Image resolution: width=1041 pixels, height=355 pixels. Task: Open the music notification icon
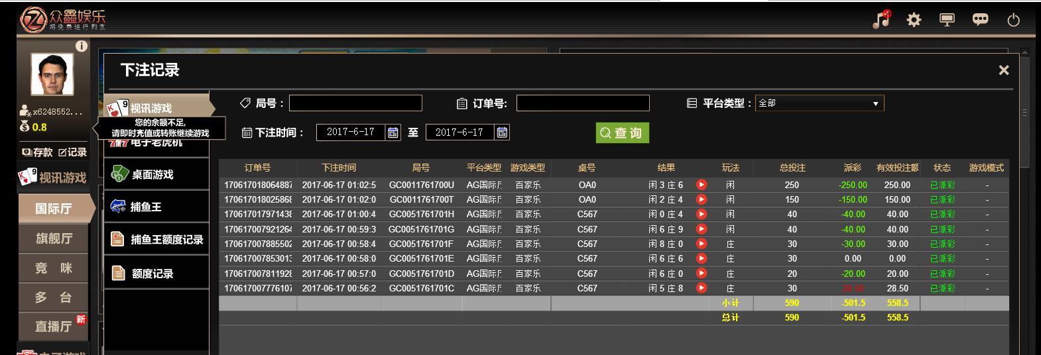click(881, 19)
